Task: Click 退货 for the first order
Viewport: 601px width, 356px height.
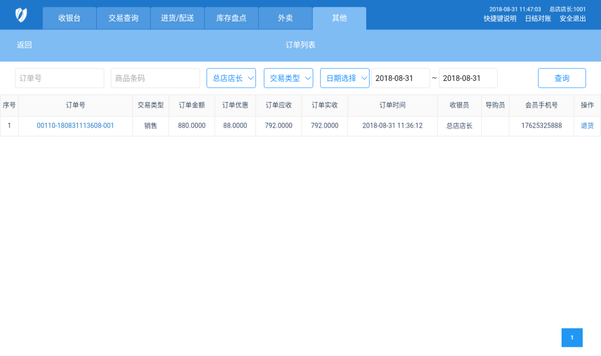Action: pyautogui.click(x=587, y=126)
